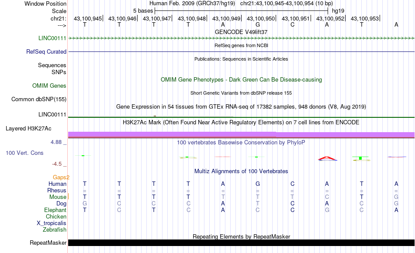415x253 pixels.
Task: Click the 100 Vert. Cons label
Action: point(24,153)
